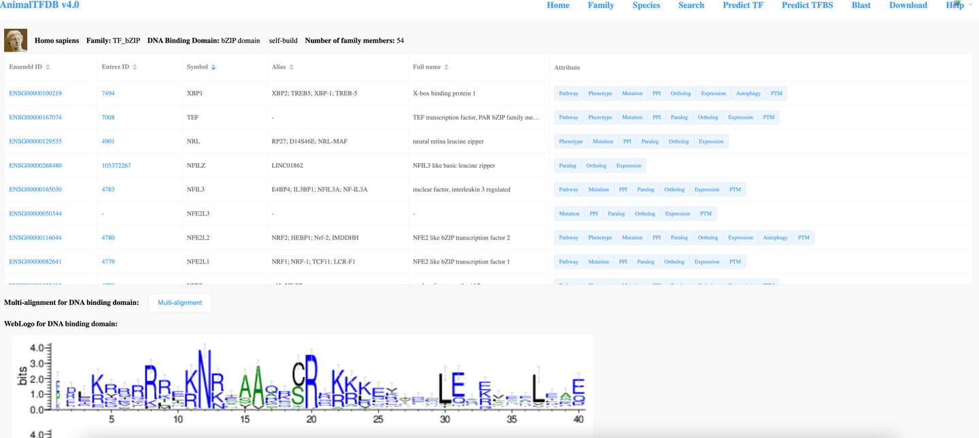Open Entrez ID 7008 link

point(108,117)
